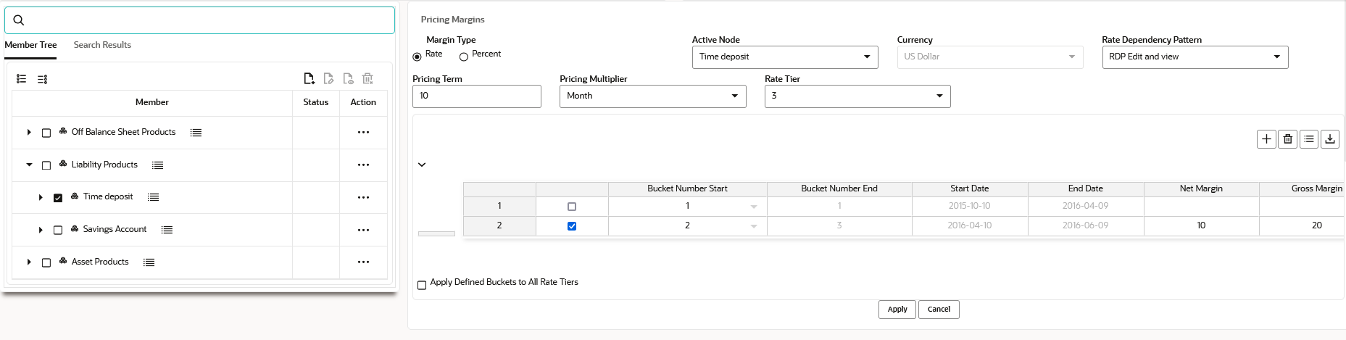Click the list icon beside Savings Account
The width and height of the screenshot is (1346, 340).
(167, 230)
